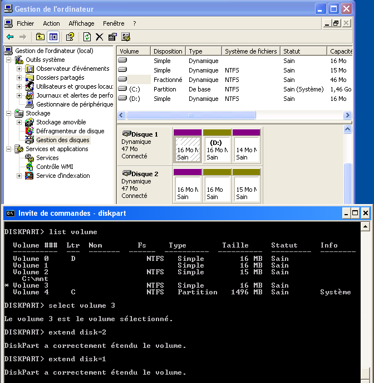Select Disque 1 hatched 16 Mo volume block
374x383 pixels.
[x=188, y=146]
